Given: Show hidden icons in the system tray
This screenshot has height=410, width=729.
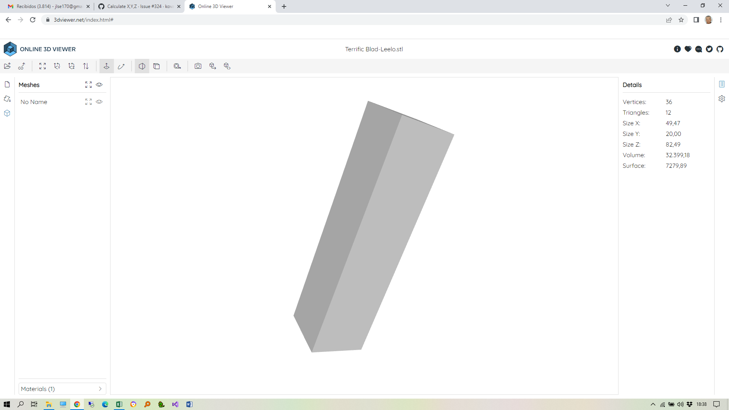Looking at the screenshot, I should coord(653,404).
